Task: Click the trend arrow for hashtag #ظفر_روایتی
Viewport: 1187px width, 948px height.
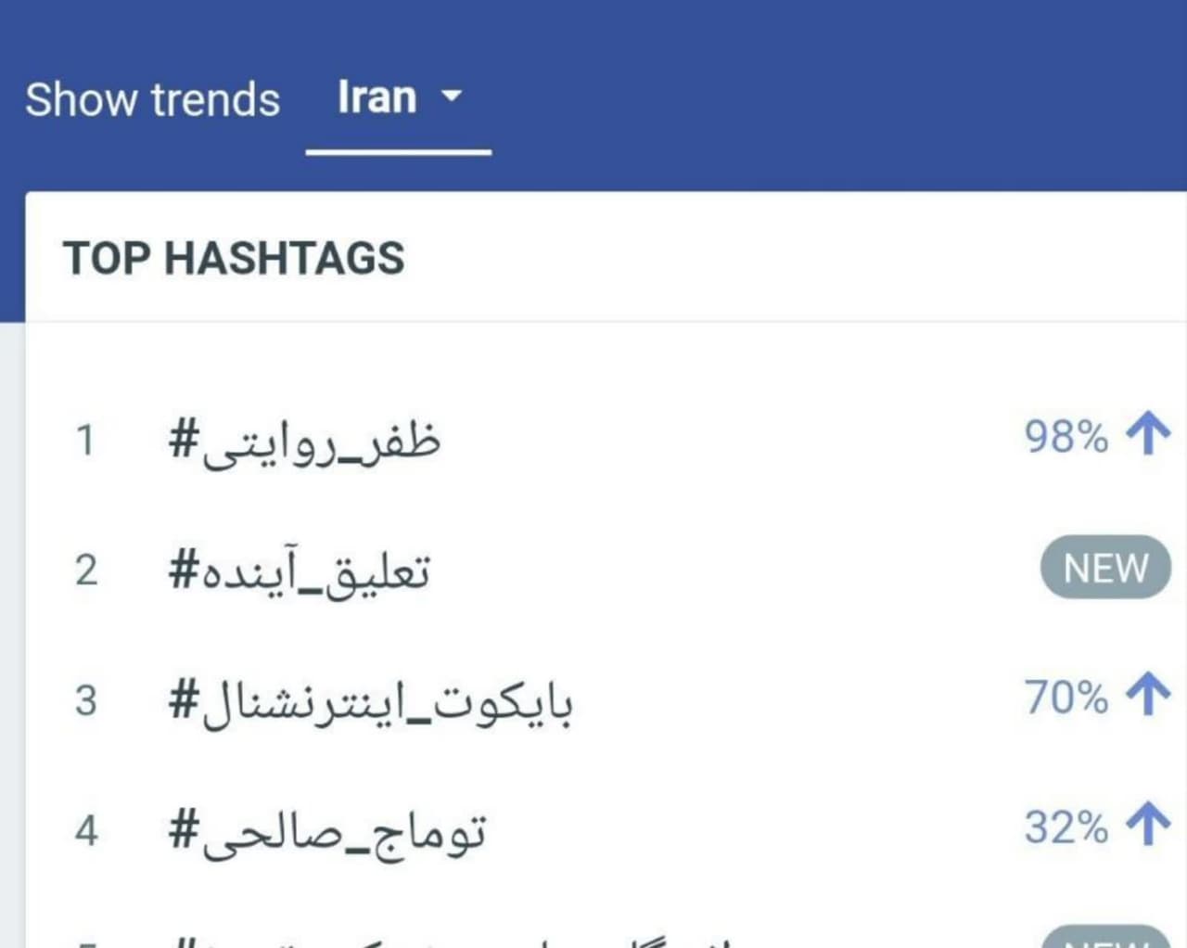Action: click(1148, 436)
